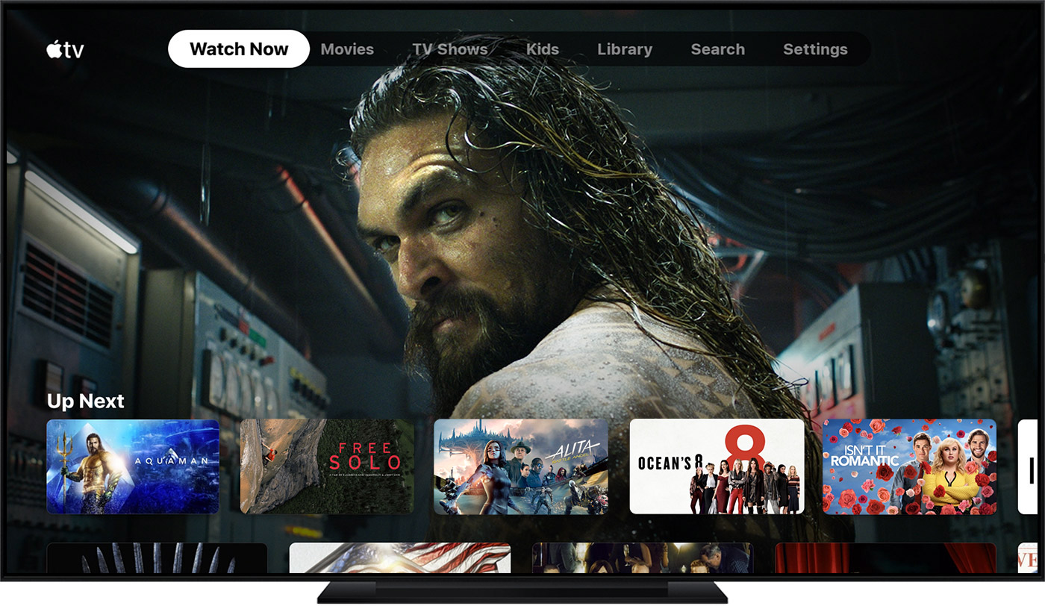This screenshot has height=606, width=1045.
Task: Switch to the Movies tab
Action: [x=347, y=49]
